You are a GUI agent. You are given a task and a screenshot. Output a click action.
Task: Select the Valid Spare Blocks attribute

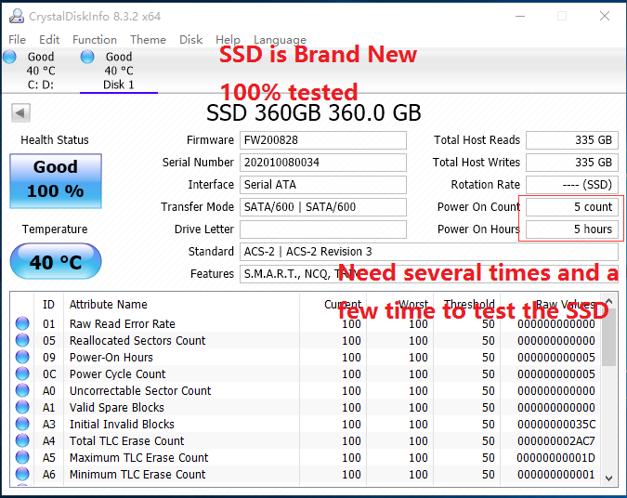[306, 408]
